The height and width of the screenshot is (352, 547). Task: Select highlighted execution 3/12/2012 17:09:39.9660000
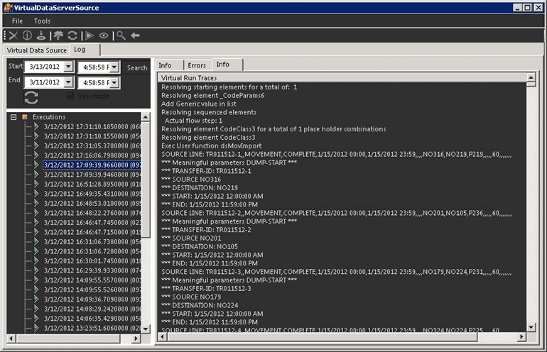point(92,165)
